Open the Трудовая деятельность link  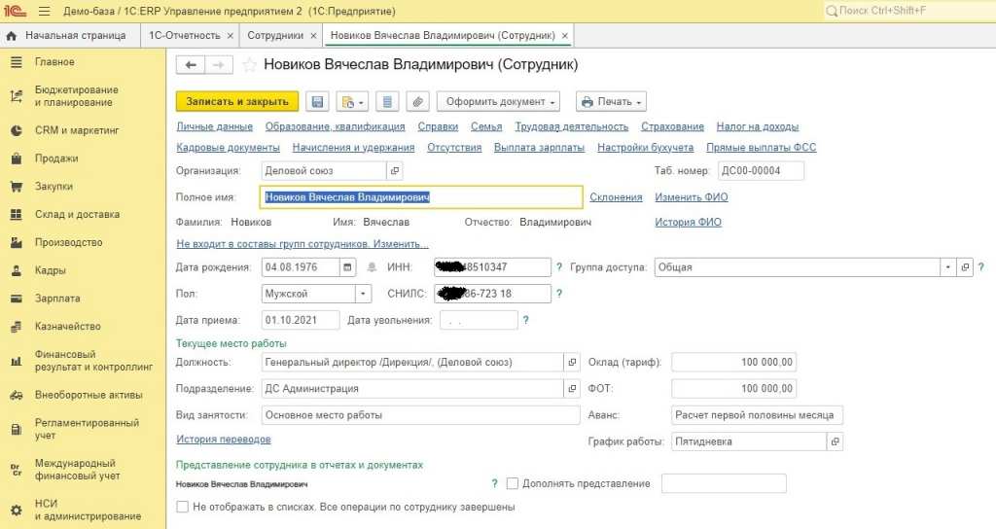click(572, 126)
